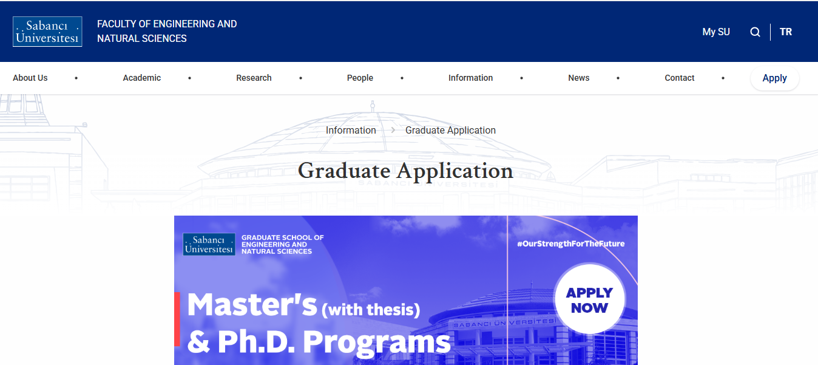The image size is (818, 365).
Task: Click the #OurStrengthForTheFuture hashtag text
Action: (x=570, y=244)
